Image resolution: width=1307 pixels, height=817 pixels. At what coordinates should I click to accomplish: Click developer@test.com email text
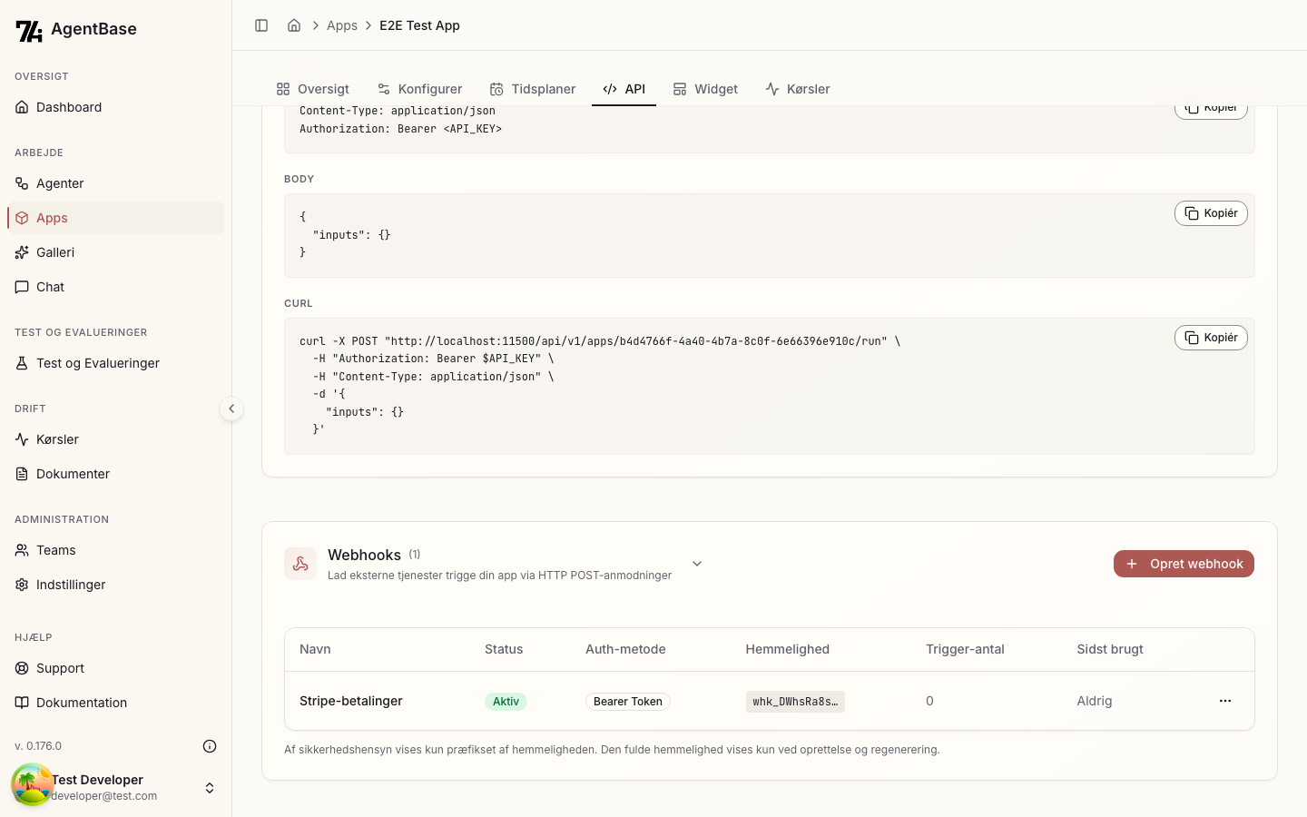click(x=104, y=796)
